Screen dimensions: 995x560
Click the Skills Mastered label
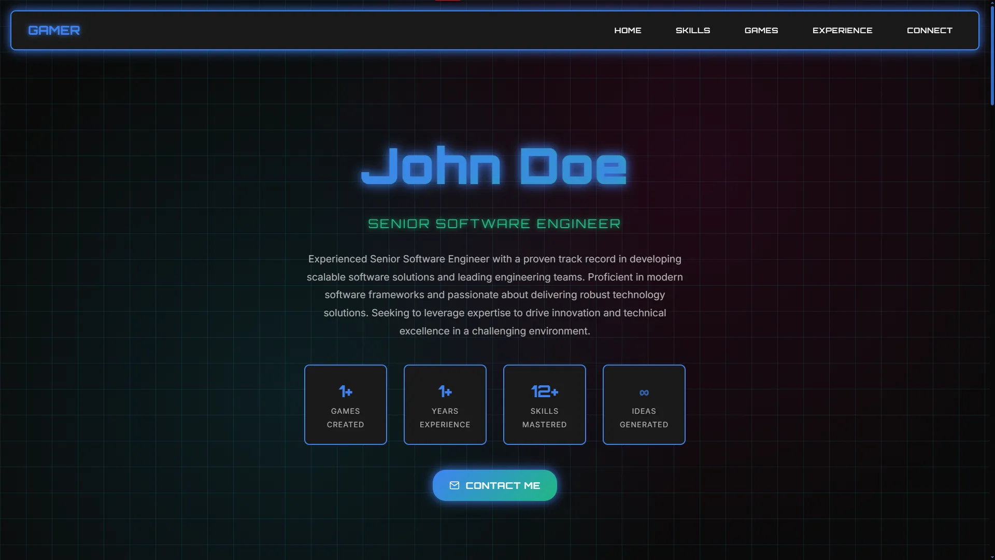coord(544,418)
